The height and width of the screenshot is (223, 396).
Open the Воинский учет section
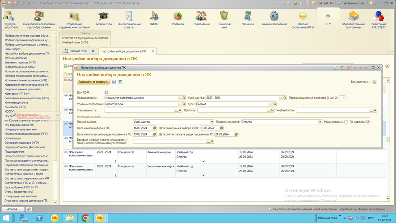224,20
